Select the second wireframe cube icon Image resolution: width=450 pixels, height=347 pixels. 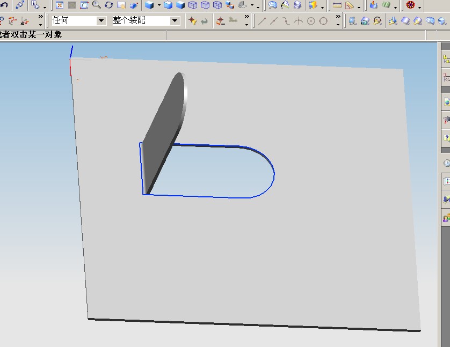205,5
